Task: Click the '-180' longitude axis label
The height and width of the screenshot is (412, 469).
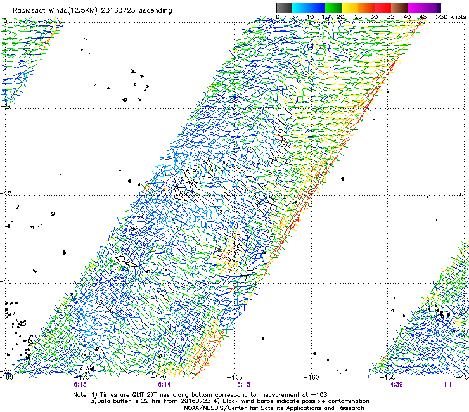Action: point(6,377)
